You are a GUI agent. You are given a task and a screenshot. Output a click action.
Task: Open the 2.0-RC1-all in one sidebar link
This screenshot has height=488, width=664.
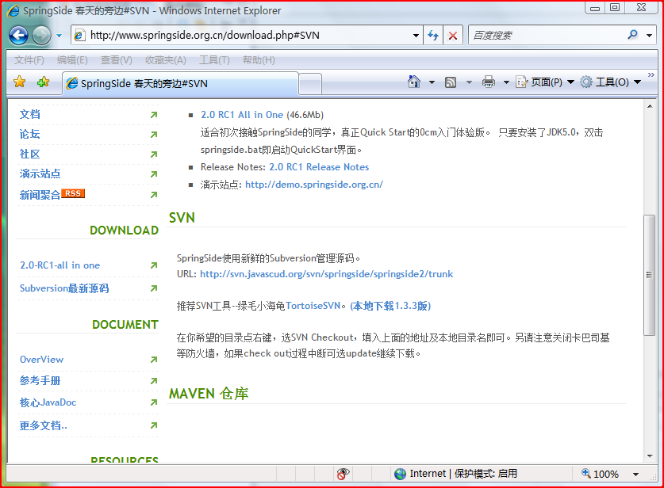tap(59, 265)
